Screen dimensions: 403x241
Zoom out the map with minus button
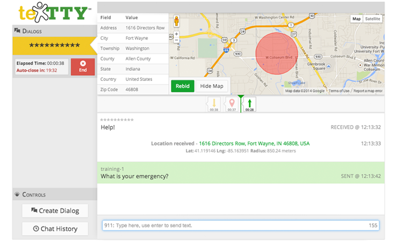click(x=176, y=40)
